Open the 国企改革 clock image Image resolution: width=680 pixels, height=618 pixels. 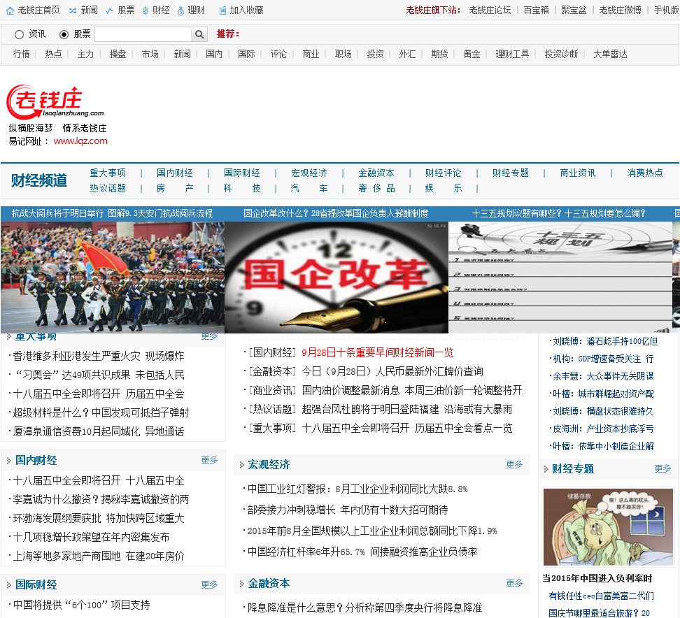pos(337,278)
